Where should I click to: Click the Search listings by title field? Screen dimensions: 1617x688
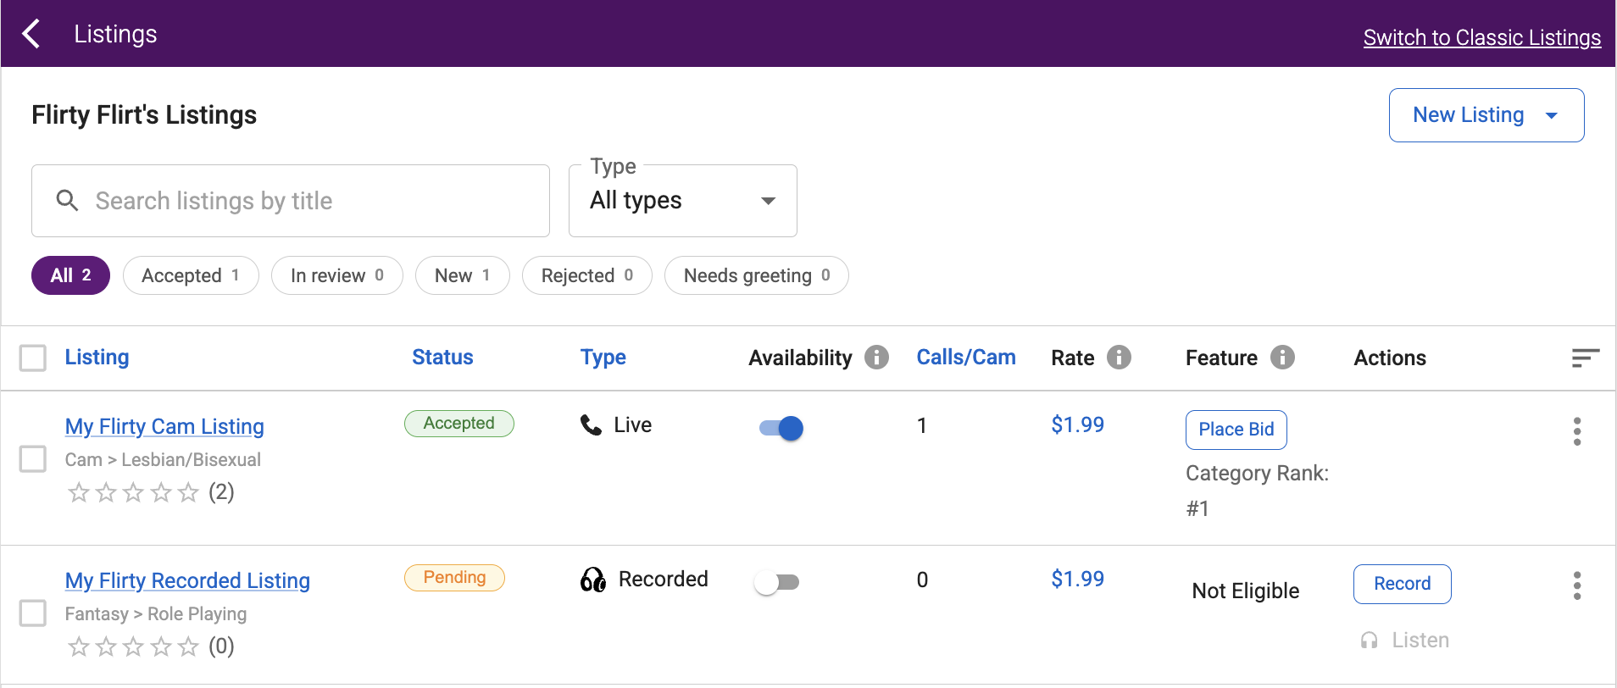pyautogui.click(x=291, y=201)
